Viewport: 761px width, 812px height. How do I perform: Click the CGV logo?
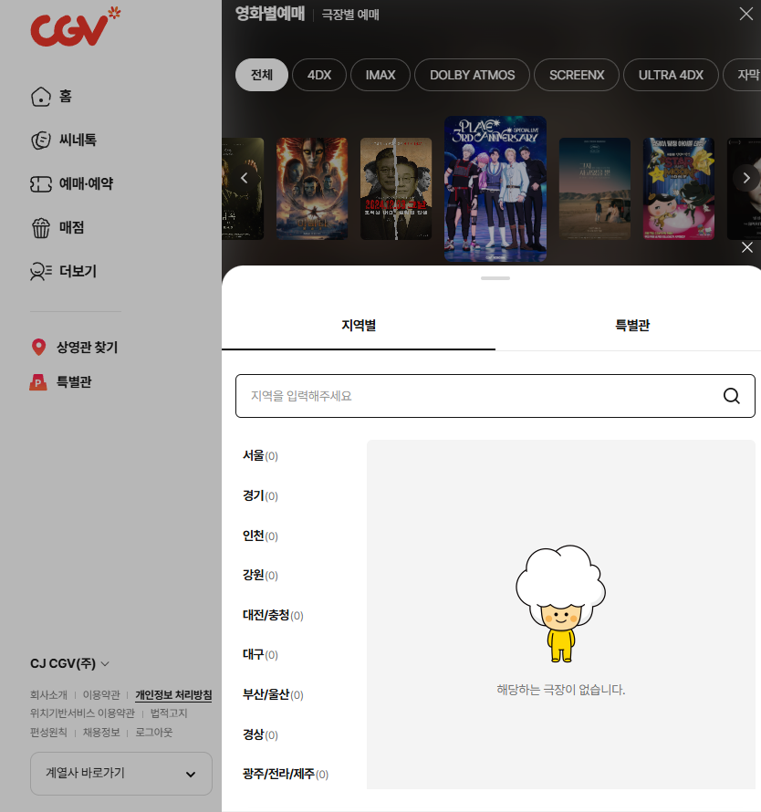[75, 26]
